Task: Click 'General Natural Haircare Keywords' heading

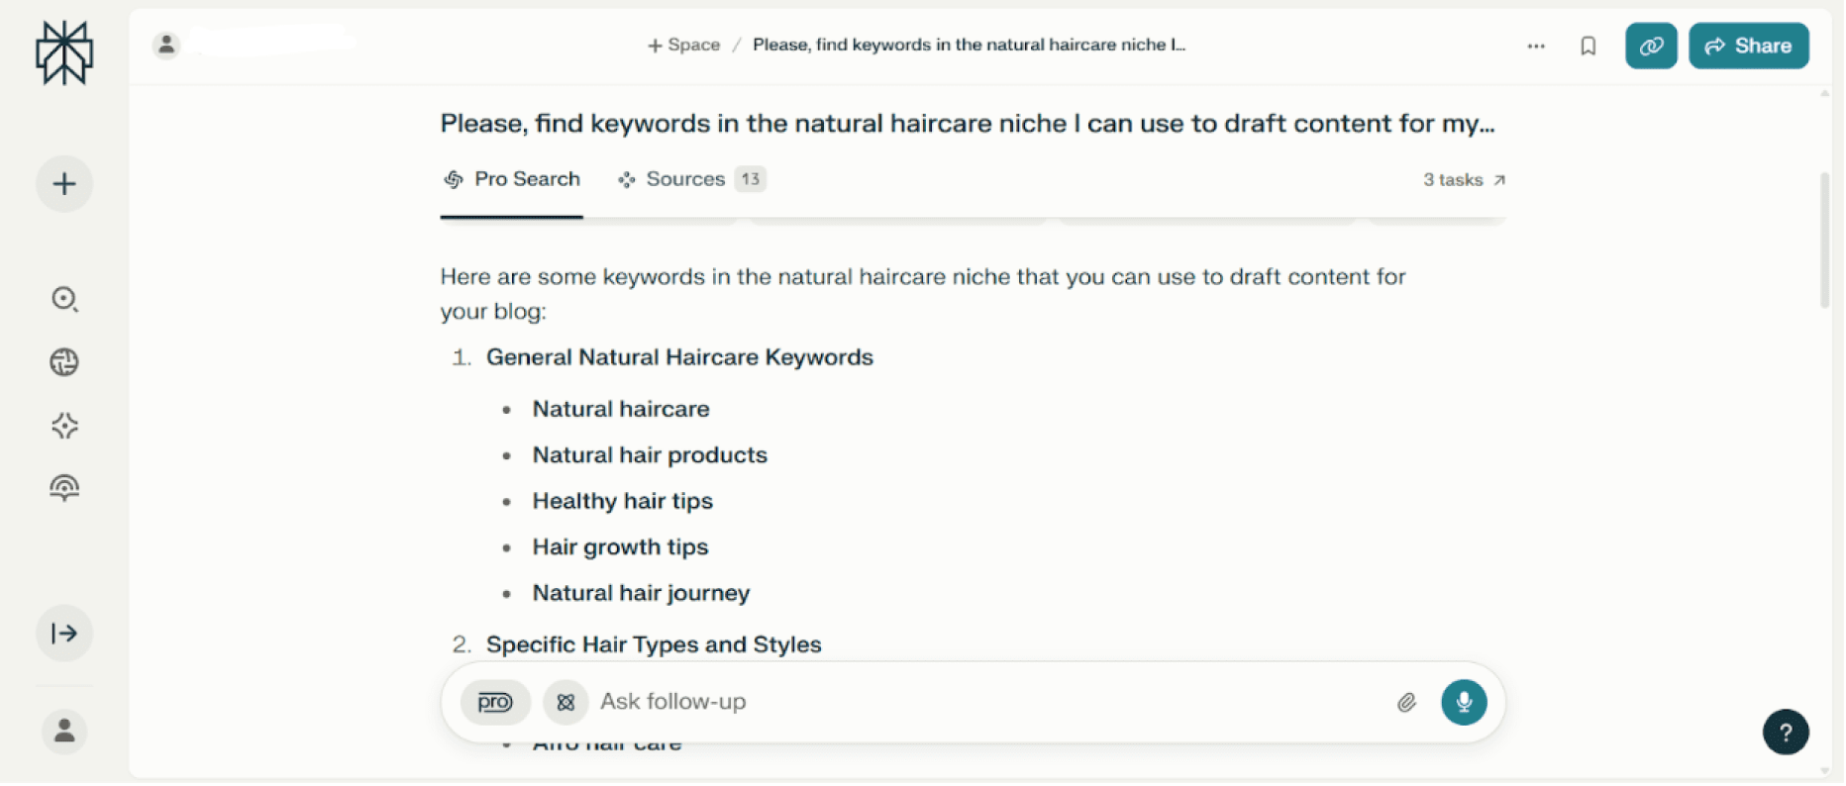Action: pyautogui.click(x=679, y=357)
